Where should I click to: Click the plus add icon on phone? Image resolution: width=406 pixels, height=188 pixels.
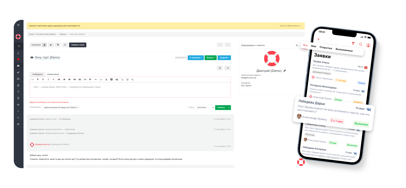318,39
